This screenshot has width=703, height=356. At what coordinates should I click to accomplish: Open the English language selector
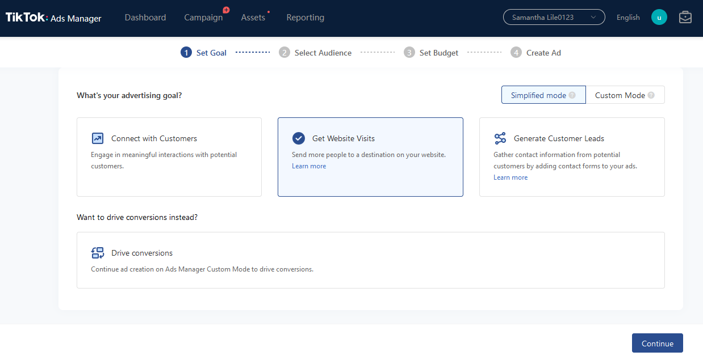click(628, 17)
